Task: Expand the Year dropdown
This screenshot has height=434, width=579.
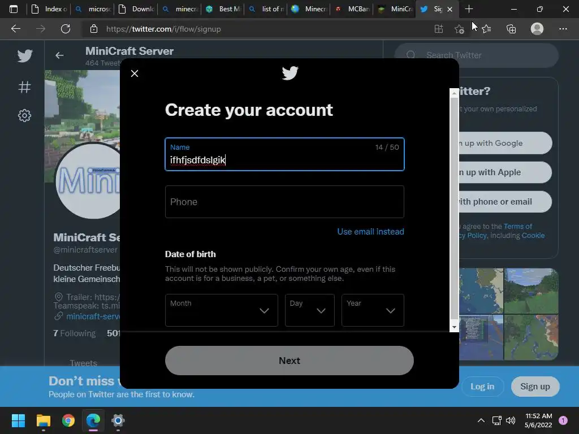Action: coord(373,310)
